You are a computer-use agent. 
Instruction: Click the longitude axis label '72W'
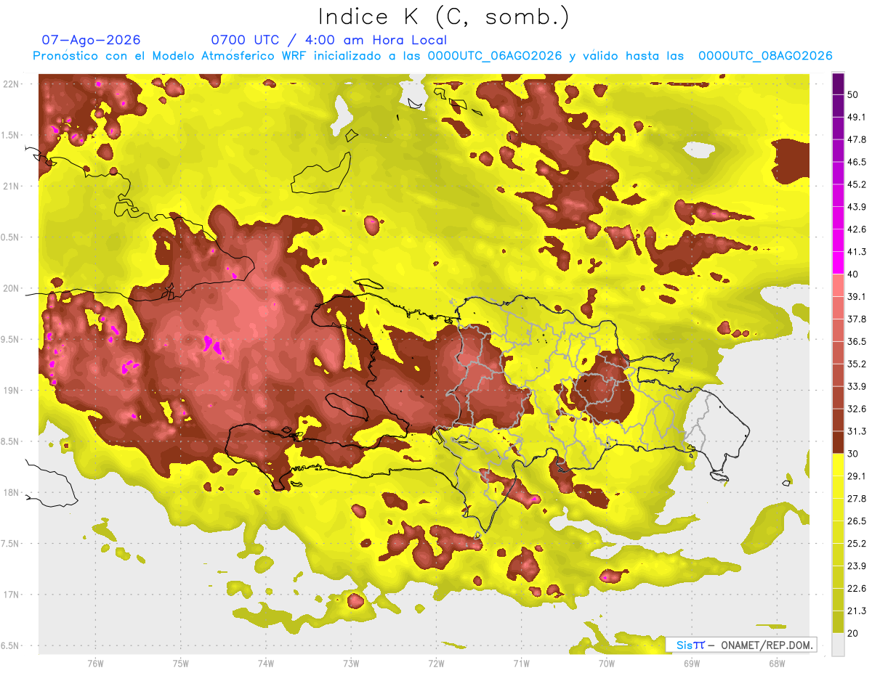[x=436, y=663]
